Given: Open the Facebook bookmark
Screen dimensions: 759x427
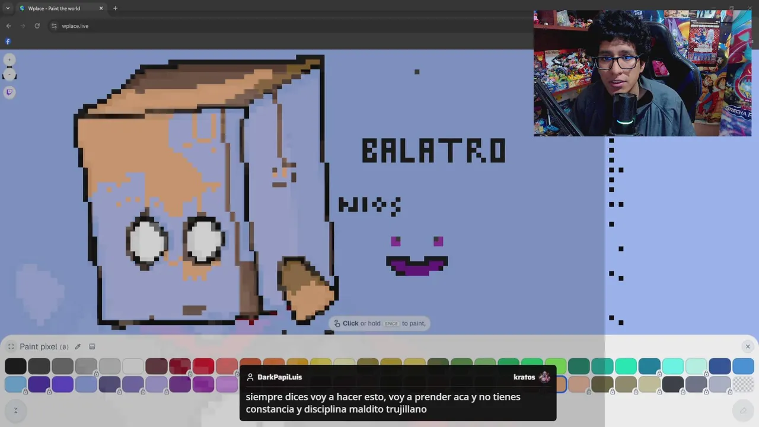Looking at the screenshot, I should [x=8, y=42].
